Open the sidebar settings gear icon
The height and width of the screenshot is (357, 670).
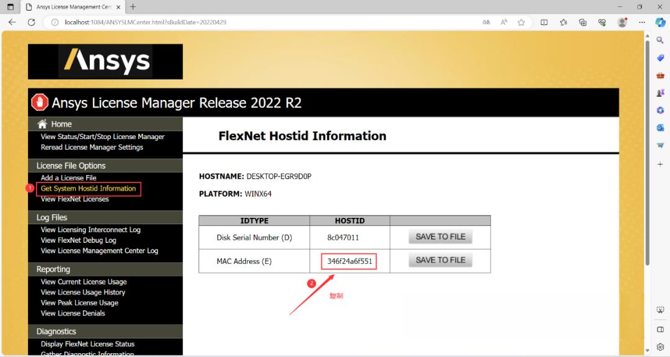[660, 346]
